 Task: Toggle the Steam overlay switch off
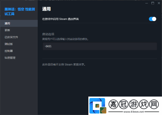pyautogui.click(x=153, y=19)
